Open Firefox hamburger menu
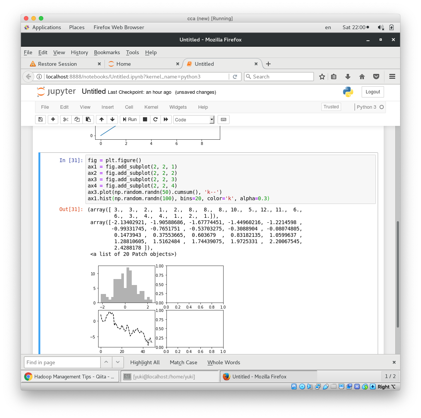Viewport: 421px width, 418px height. tap(392, 77)
